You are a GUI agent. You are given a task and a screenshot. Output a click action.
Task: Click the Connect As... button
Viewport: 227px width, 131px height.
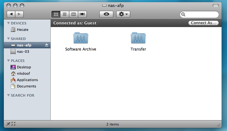tap(203, 23)
